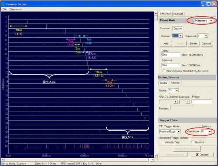Screen dimensions: 218x166
Task: Click the Add button
Action: click(x=166, y=43)
